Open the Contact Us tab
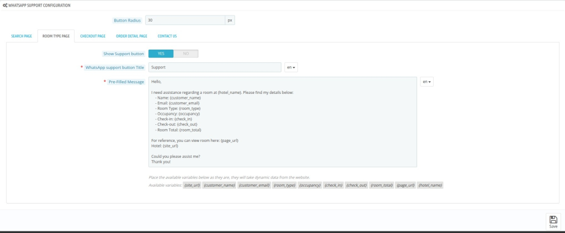This screenshot has height=233, width=565. [167, 36]
